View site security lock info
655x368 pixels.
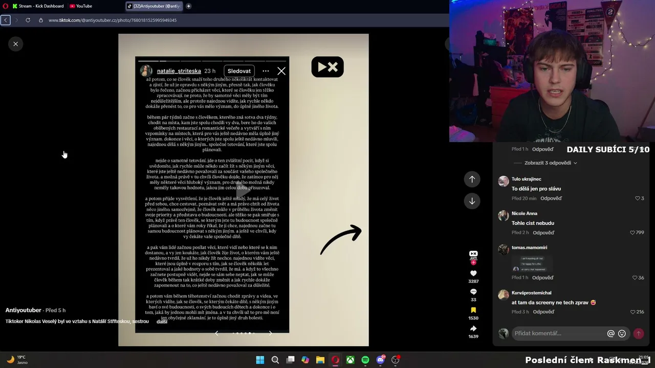pos(41,20)
